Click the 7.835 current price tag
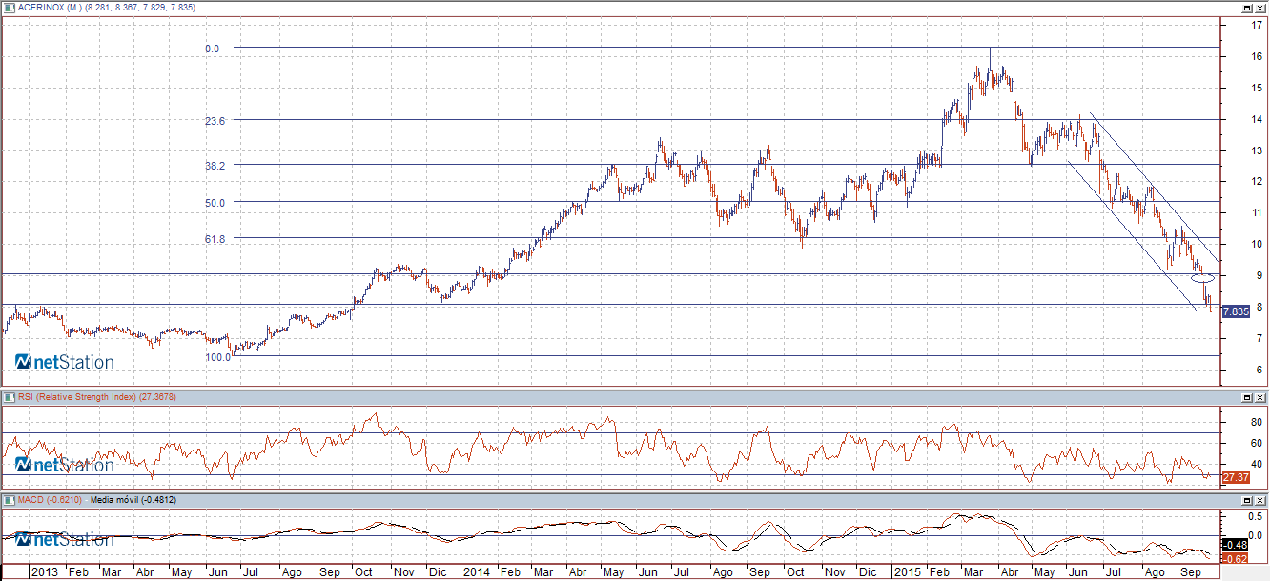 click(1235, 311)
